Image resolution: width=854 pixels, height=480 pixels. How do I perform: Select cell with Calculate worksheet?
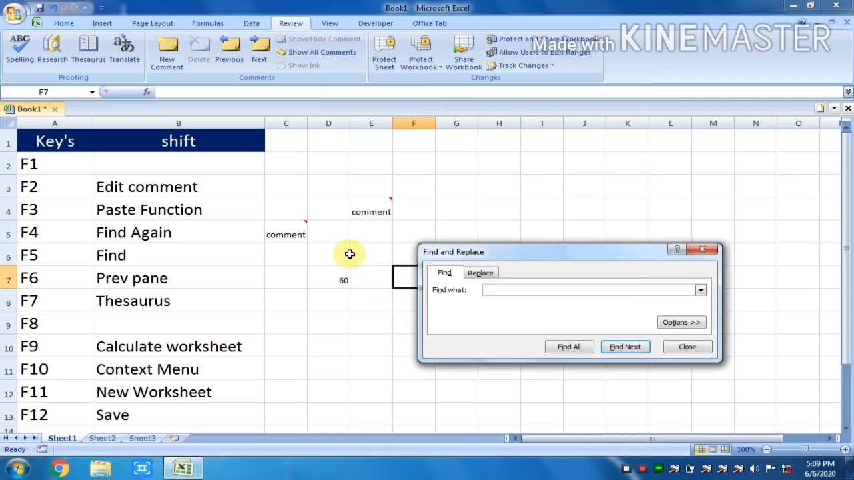point(179,347)
